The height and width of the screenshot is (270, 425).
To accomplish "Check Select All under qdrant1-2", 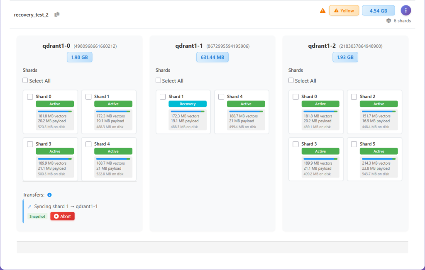I will [291, 81].
